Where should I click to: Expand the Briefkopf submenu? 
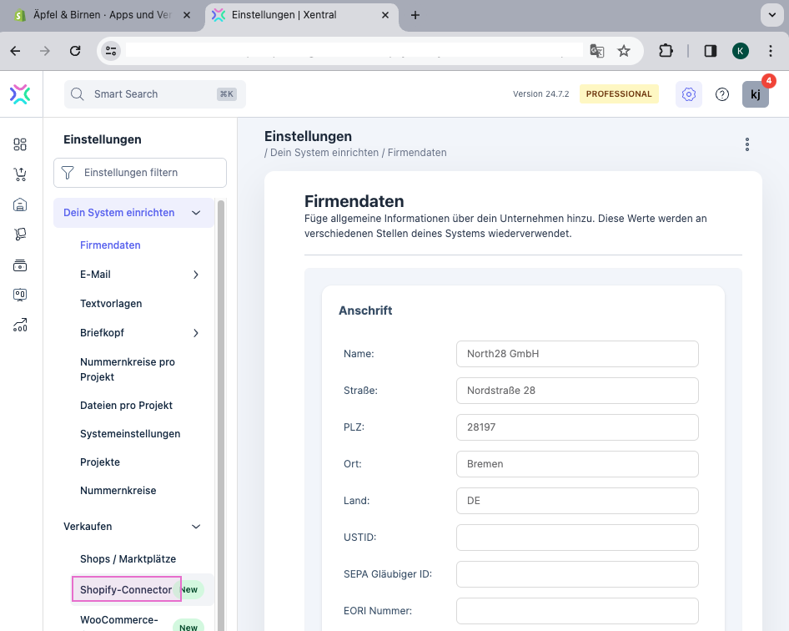(x=196, y=333)
